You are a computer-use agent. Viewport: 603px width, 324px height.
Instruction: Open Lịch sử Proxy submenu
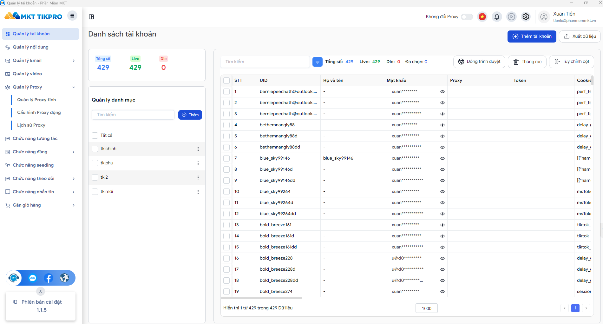click(x=31, y=125)
